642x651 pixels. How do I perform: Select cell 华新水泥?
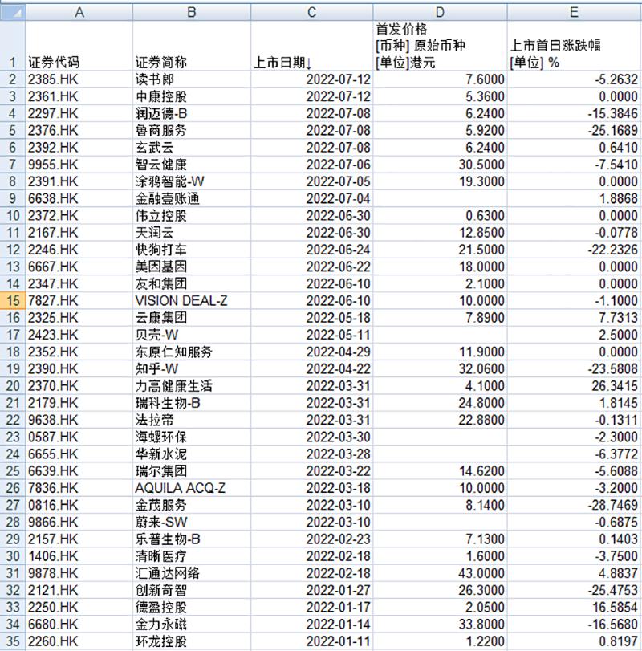coord(192,454)
